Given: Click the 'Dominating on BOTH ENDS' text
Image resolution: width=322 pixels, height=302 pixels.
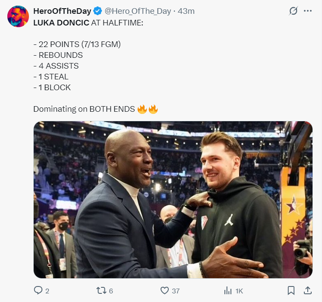Looking at the screenshot, I should 84,109.
